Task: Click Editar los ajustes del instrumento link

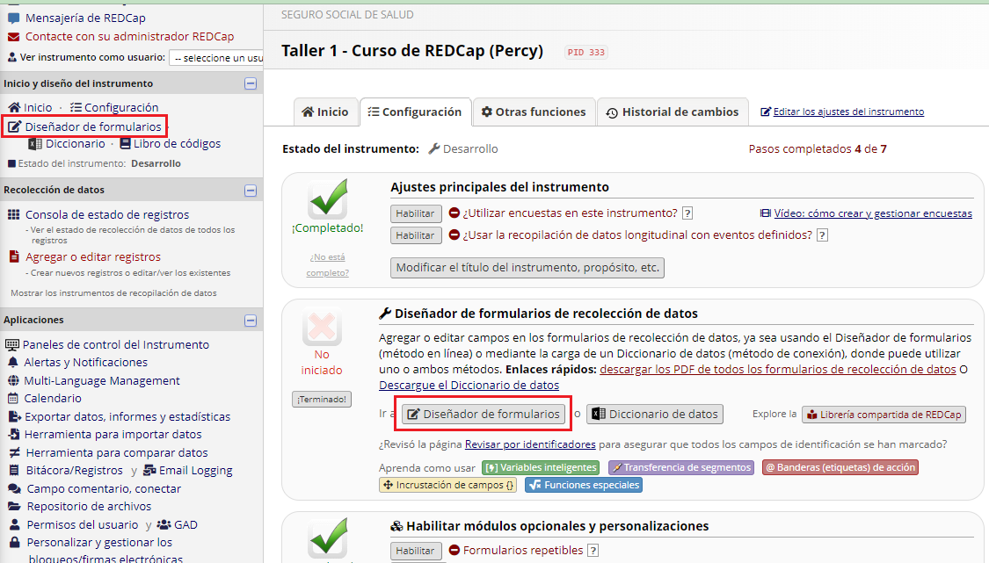Action: click(x=848, y=112)
